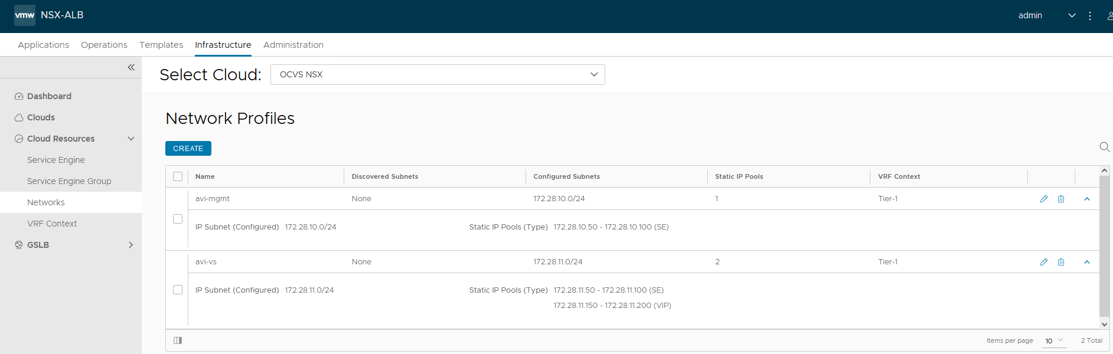The height and width of the screenshot is (354, 1113).
Task: Open Dashboard from sidebar
Action: point(49,96)
